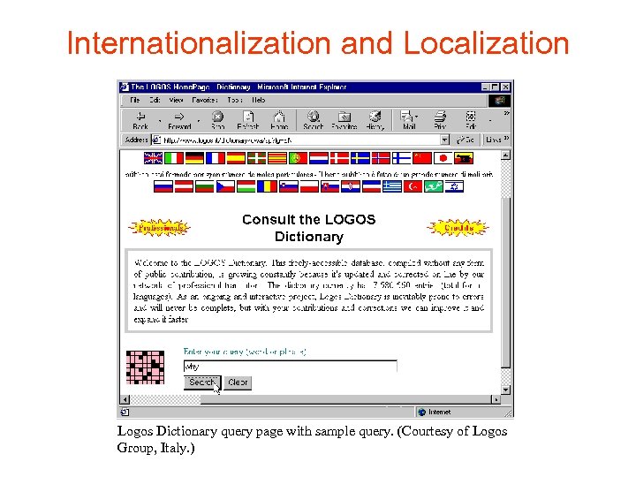Open the View menu
The height and width of the screenshot is (477, 636).
[x=176, y=100]
